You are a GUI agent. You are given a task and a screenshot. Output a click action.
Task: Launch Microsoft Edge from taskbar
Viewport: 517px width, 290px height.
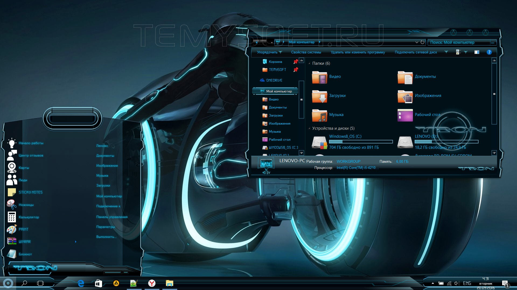[81, 283]
